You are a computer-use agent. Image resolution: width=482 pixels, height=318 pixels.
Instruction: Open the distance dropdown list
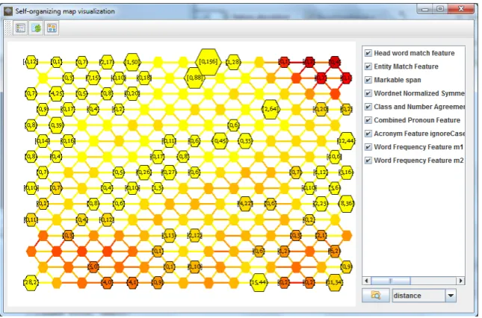(451, 296)
